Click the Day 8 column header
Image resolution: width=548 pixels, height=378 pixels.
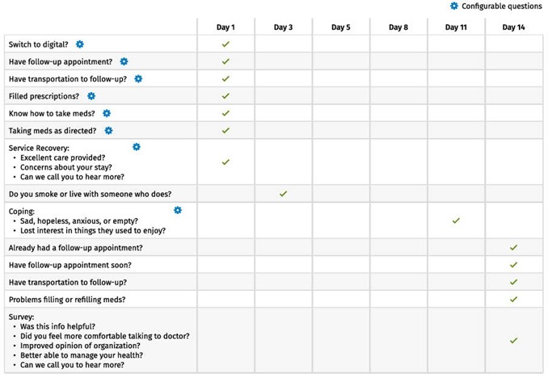pyautogui.click(x=398, y=27)
